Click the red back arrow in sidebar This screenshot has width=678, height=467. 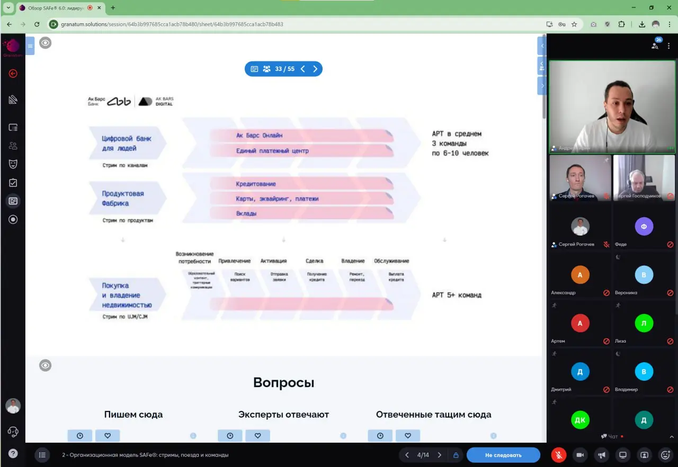[x=13, y=74]
